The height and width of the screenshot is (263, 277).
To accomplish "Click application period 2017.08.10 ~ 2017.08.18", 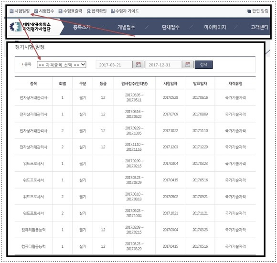I will pos(134,197).
